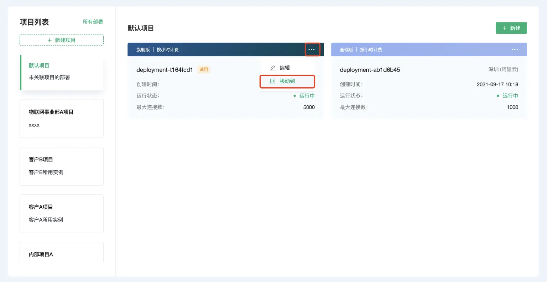Click the 新建项目 button

(61, 40)
